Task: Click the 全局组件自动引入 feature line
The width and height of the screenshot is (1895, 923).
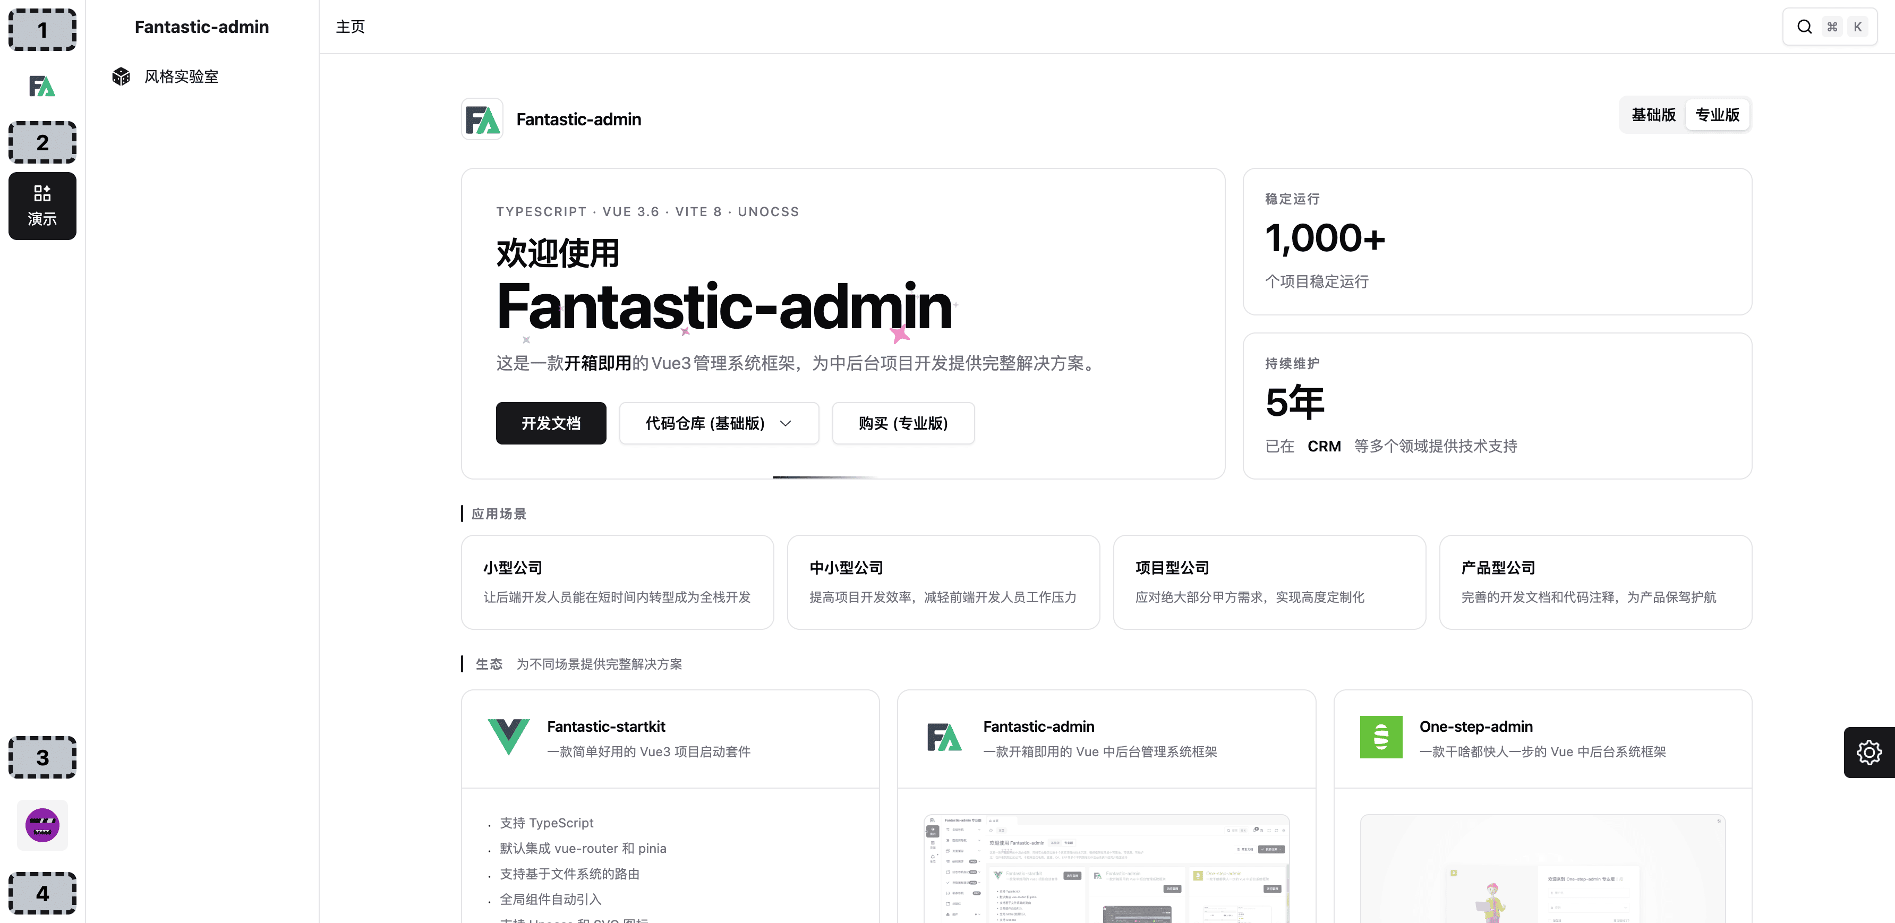Action: 550,900
